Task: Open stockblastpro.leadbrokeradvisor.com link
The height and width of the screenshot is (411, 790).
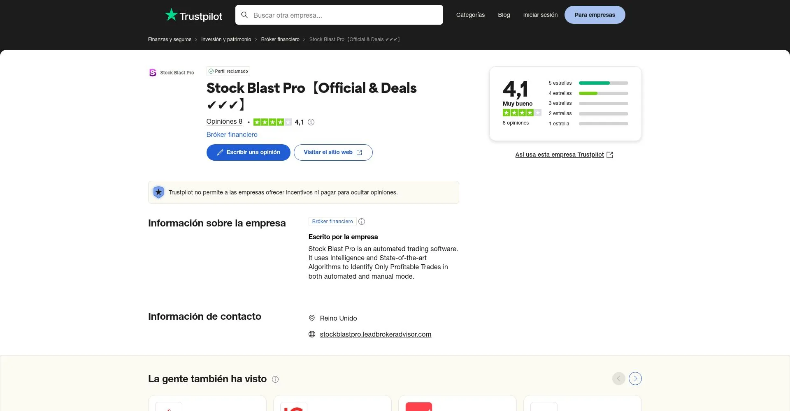Action: click(376, 335)
